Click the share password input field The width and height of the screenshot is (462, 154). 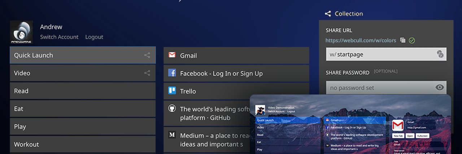point(386,88)
